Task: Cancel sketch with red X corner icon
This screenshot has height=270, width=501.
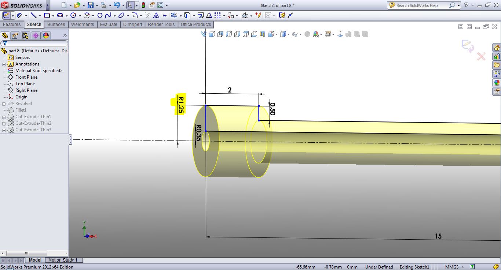Action: pyautogui.click(x=481, y=56)
